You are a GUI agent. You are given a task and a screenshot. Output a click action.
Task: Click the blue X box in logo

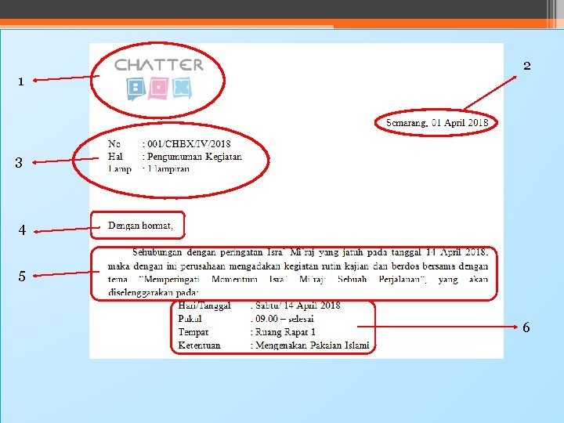pyautogui.click(x=182, y=88)
